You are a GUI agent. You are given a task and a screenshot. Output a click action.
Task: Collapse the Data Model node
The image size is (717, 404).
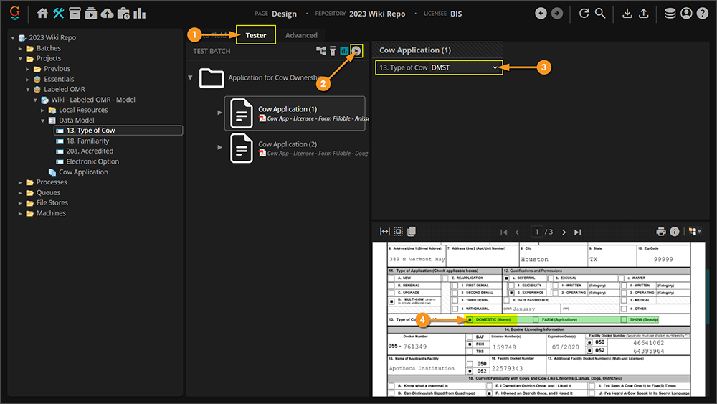click(42, 121)
